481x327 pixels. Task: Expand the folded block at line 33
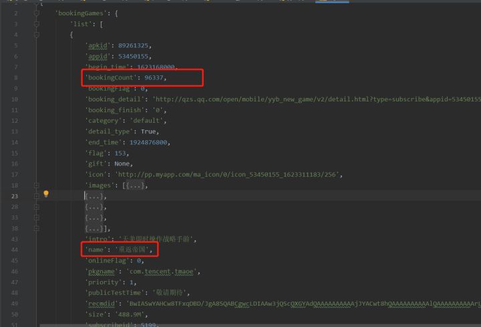pyautogui.click(x=37, y=218)
